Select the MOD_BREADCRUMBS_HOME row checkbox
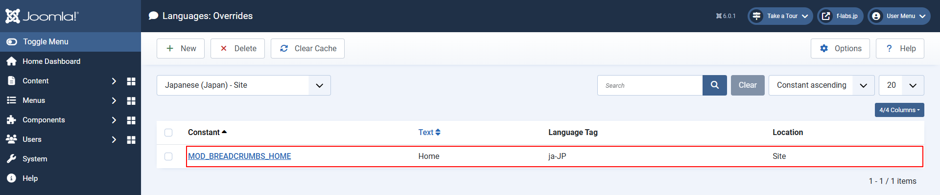This screenshot has width=940, height=195. (168, 156)
